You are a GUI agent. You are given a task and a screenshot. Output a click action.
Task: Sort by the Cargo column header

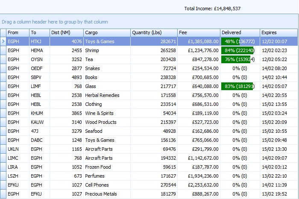click(x=107, y=32)
